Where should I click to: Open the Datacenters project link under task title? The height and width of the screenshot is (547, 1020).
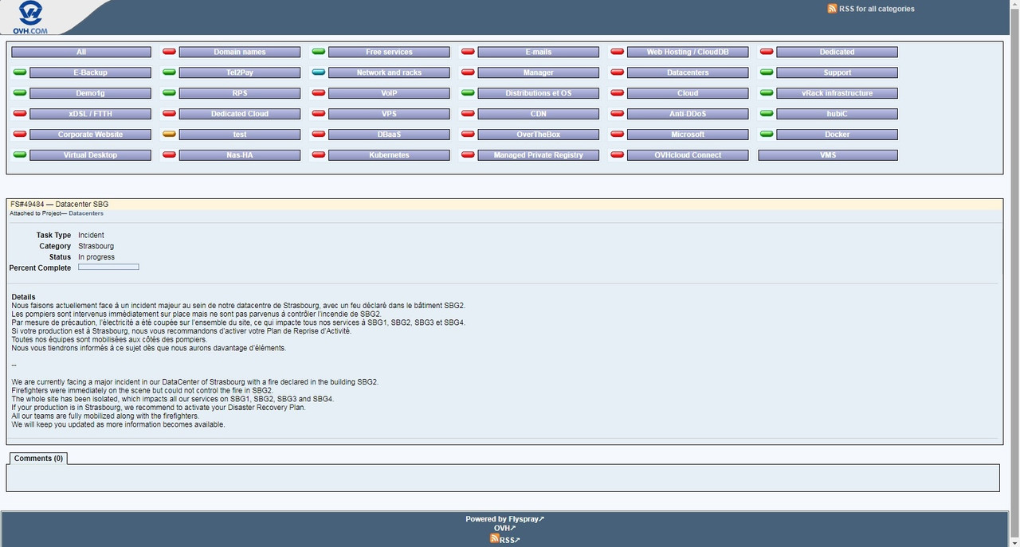86,213
